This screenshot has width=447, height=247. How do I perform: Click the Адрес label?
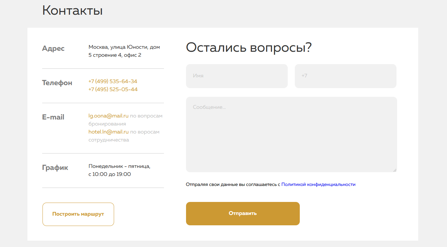tap(53, 48)
